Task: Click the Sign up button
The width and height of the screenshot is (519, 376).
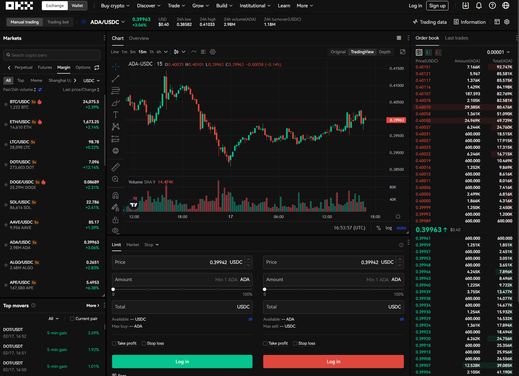Action: point(437,6)
